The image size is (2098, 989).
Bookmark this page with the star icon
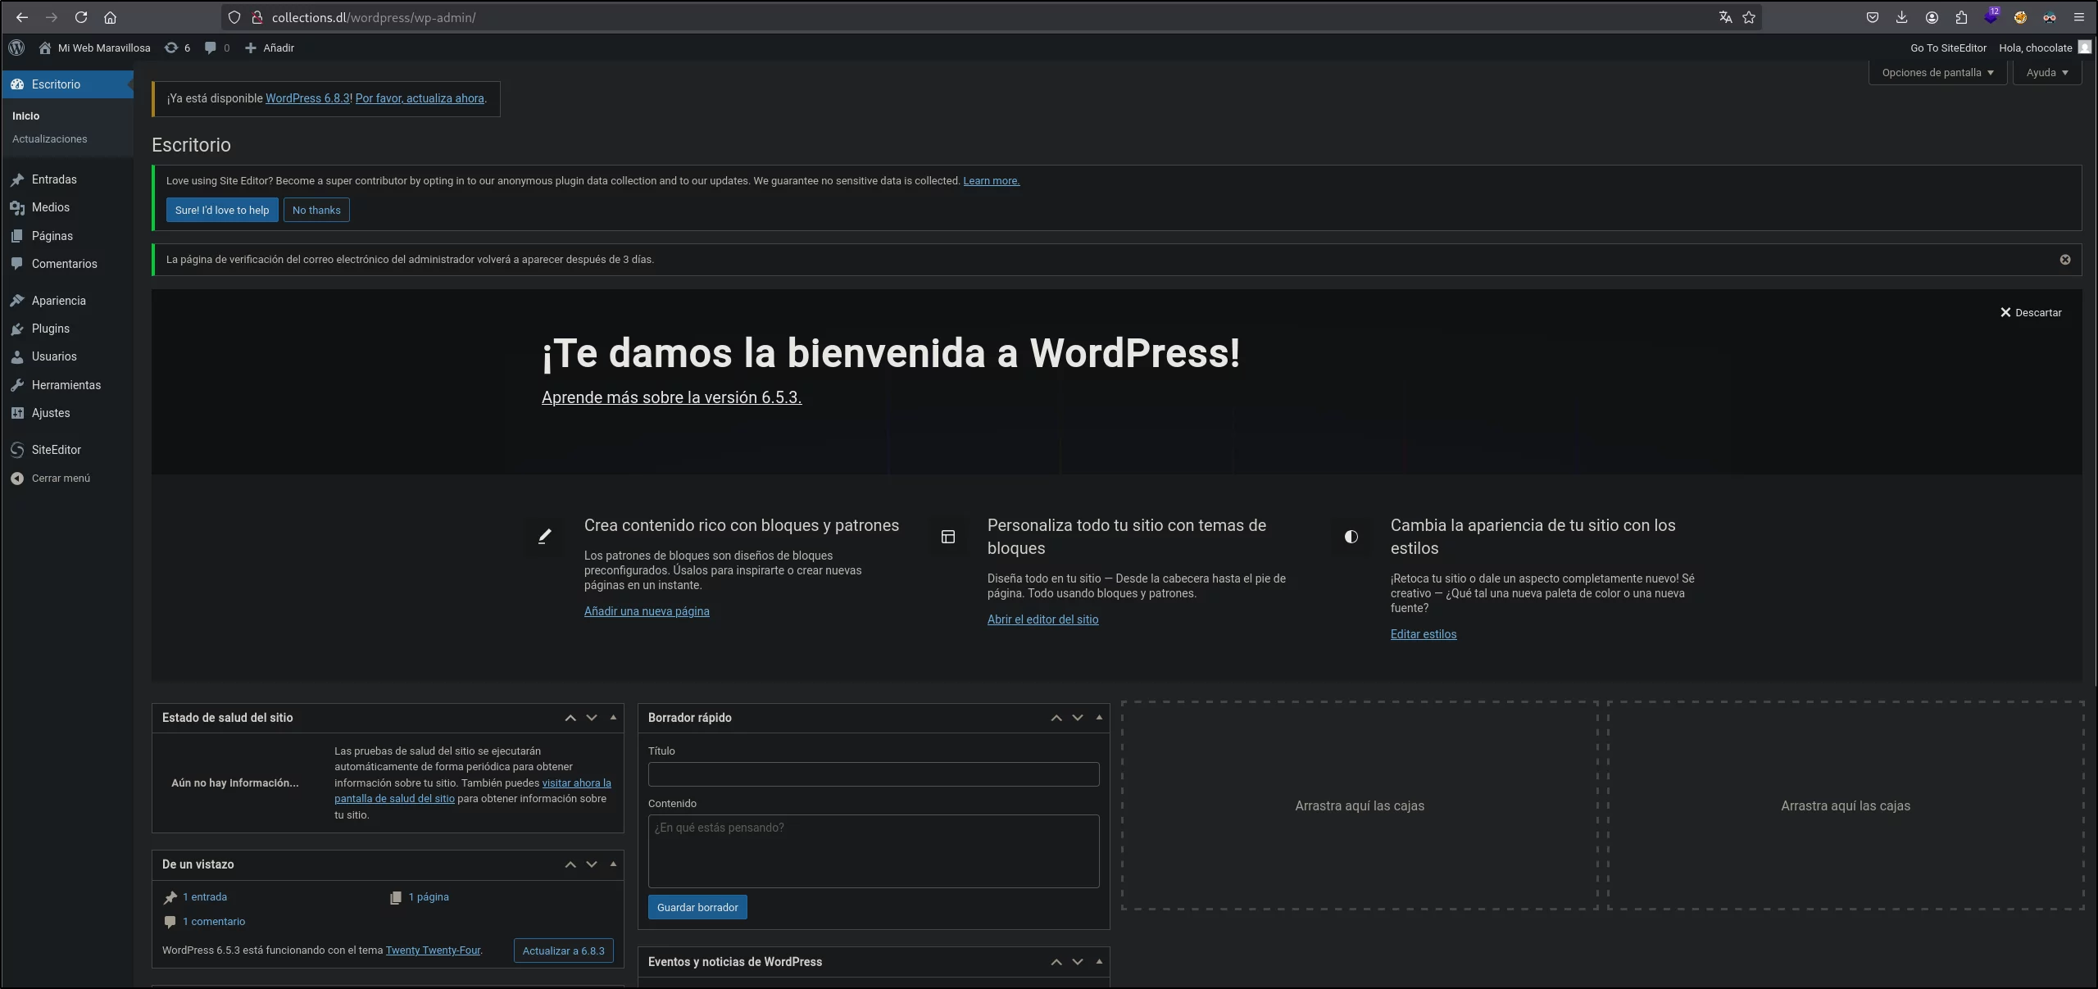(1749, 17)
